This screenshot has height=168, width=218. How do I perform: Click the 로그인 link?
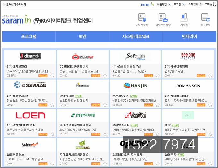pos(177,4)
